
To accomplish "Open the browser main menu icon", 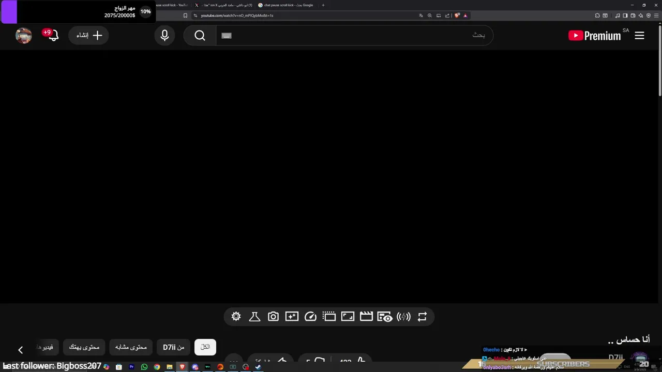I will click(656, 16).
